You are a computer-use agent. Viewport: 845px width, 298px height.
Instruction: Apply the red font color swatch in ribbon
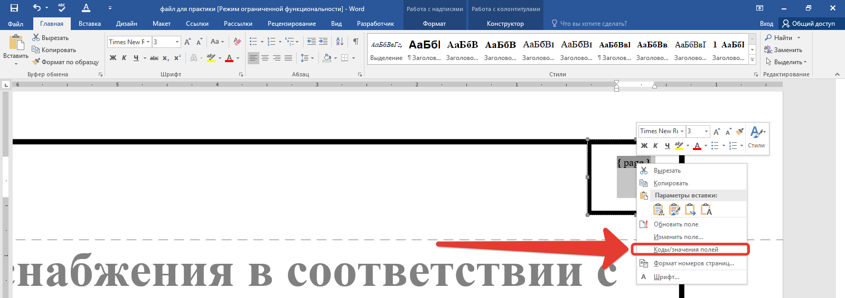229,58
